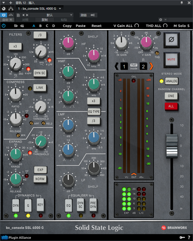Toggle the compressor LINK button
193x241 pixels.
pyautogui.click(x=40, y=88)
